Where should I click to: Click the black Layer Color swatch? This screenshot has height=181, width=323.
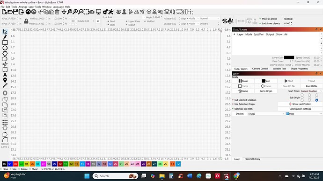click(289, 58)
